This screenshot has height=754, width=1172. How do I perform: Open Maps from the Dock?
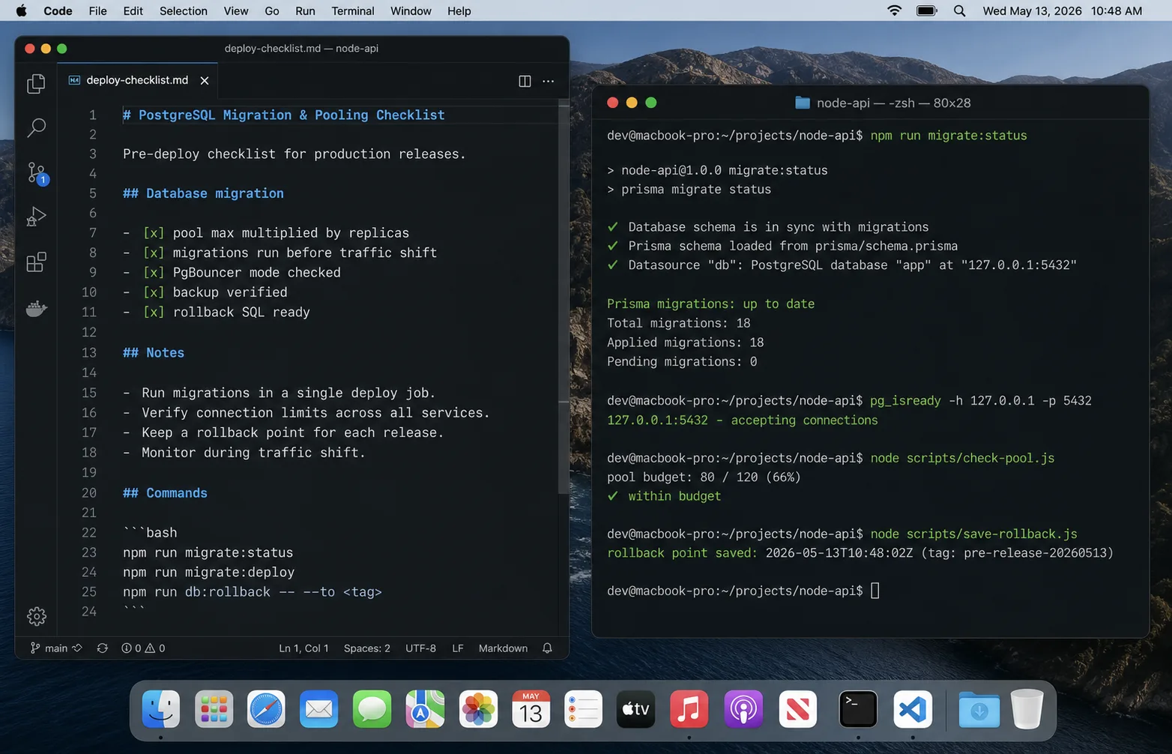point(425,709)
